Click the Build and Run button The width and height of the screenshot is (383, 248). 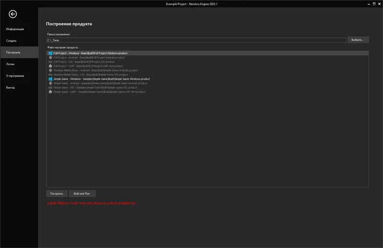[82, 194]
